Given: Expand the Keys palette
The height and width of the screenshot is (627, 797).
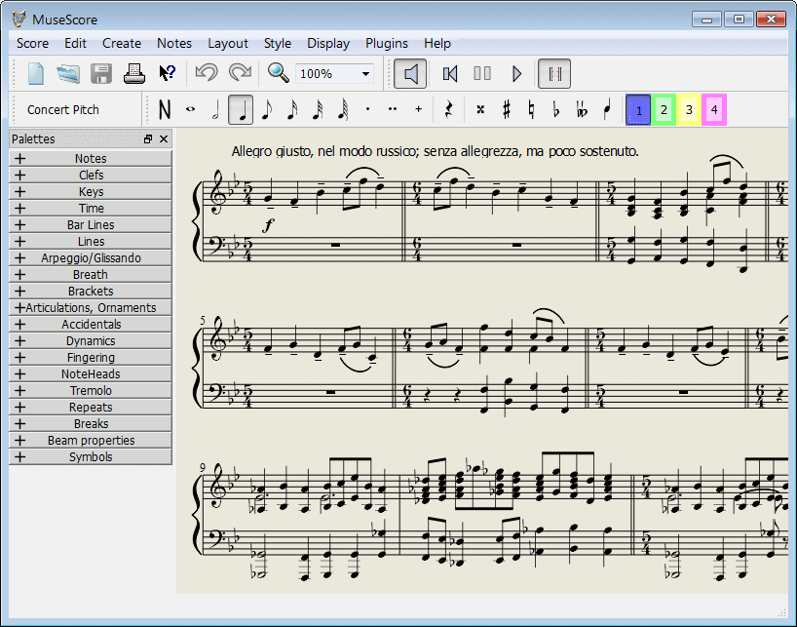Looking at the screenshot, I should coord(91,192).
